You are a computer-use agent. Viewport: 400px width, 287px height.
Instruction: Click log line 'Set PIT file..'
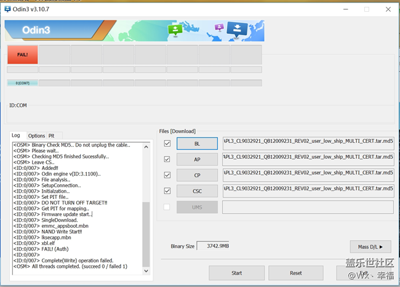pyautogui.click(x=55, y=197)
